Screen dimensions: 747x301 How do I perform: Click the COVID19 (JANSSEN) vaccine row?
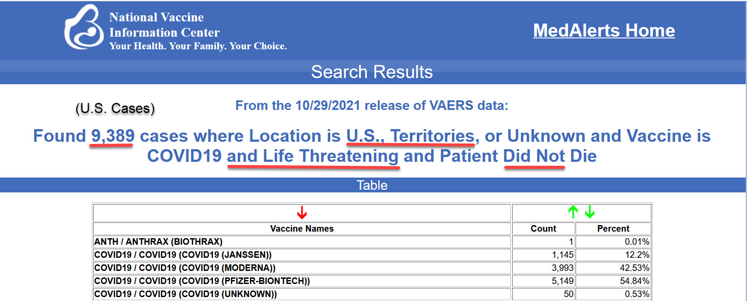point(372,255)
